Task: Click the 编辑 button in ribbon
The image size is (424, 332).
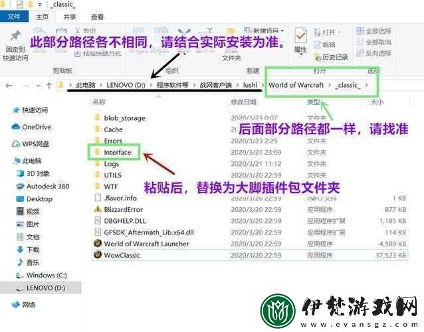Action: (324, 44)
